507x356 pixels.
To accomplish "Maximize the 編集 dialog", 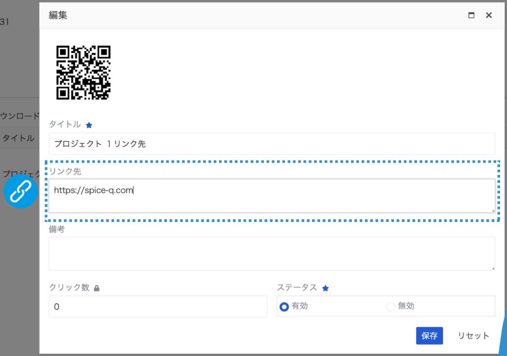I will point(471,15).
